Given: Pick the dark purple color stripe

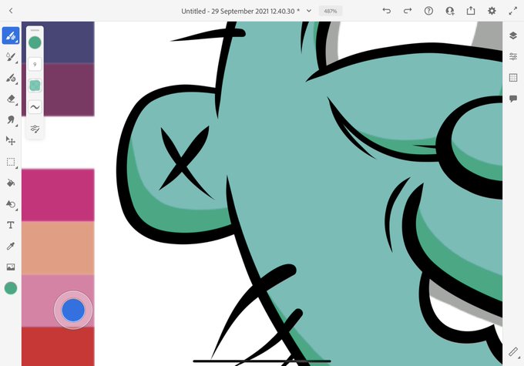Looking at the screenshot, I should coord(58,42).
